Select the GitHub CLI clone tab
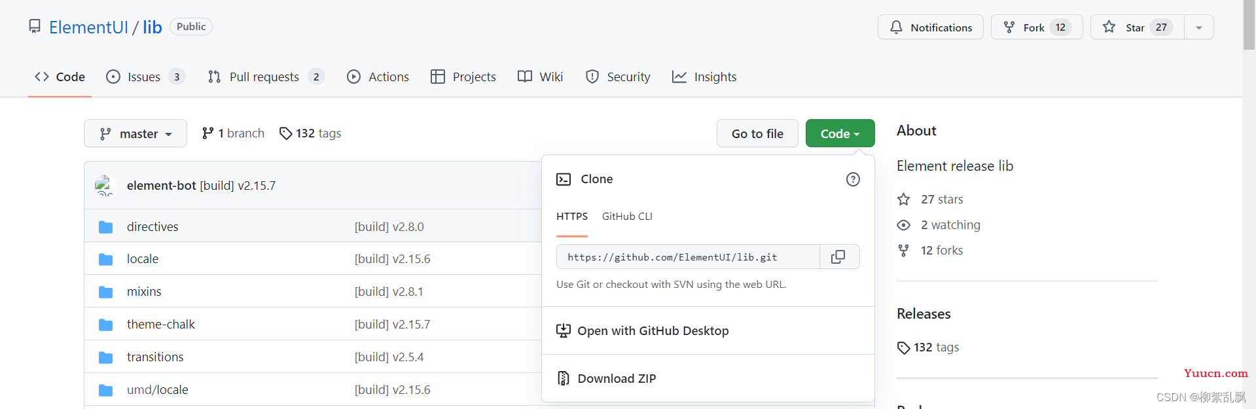Image resolution: width=1256 pixels, height=409 pixels. 627,216
